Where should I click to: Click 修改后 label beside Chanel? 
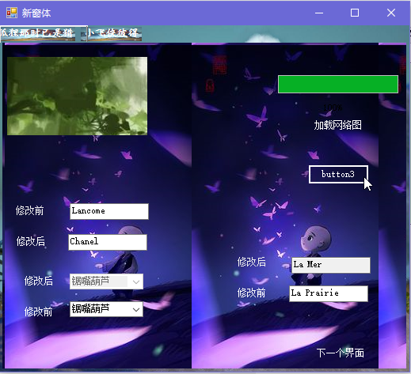click(30, 241)
